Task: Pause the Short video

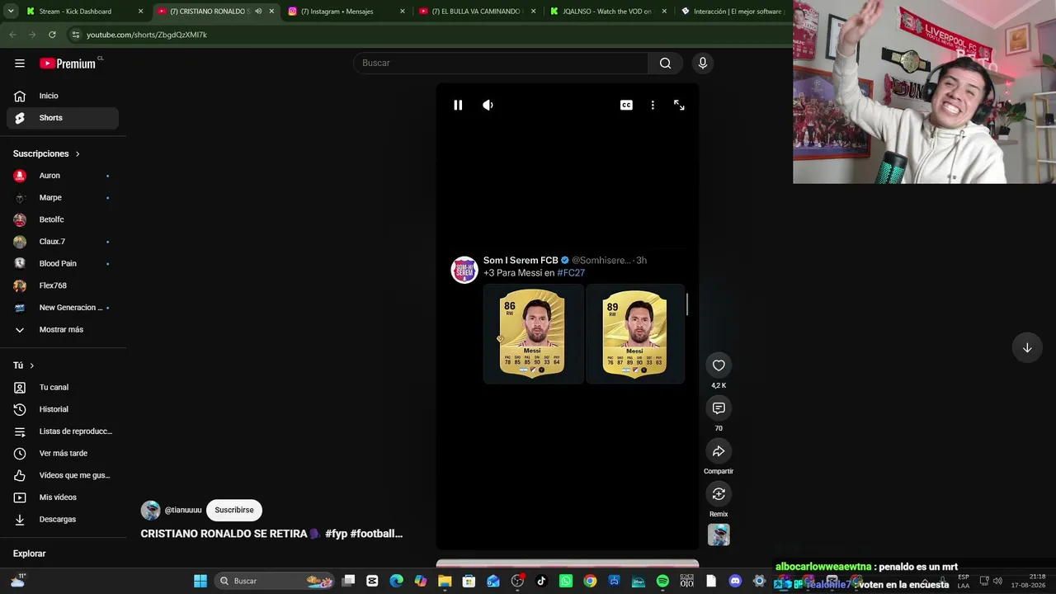Action: (458, 105)
